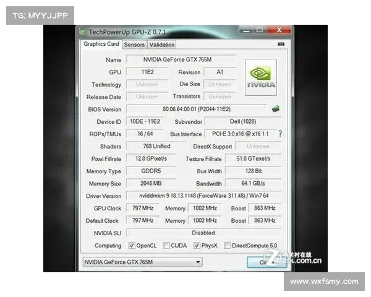Click the Close button at bottom right
Viewport: 371px width, 297px height.
[x=267, y=262]
